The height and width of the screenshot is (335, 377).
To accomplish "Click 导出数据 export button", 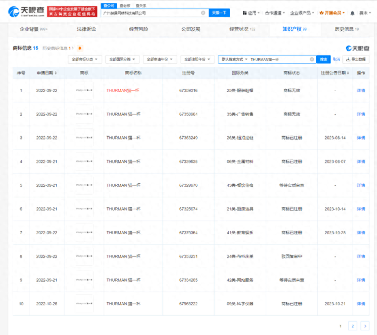I will click(x=356, y=59).
